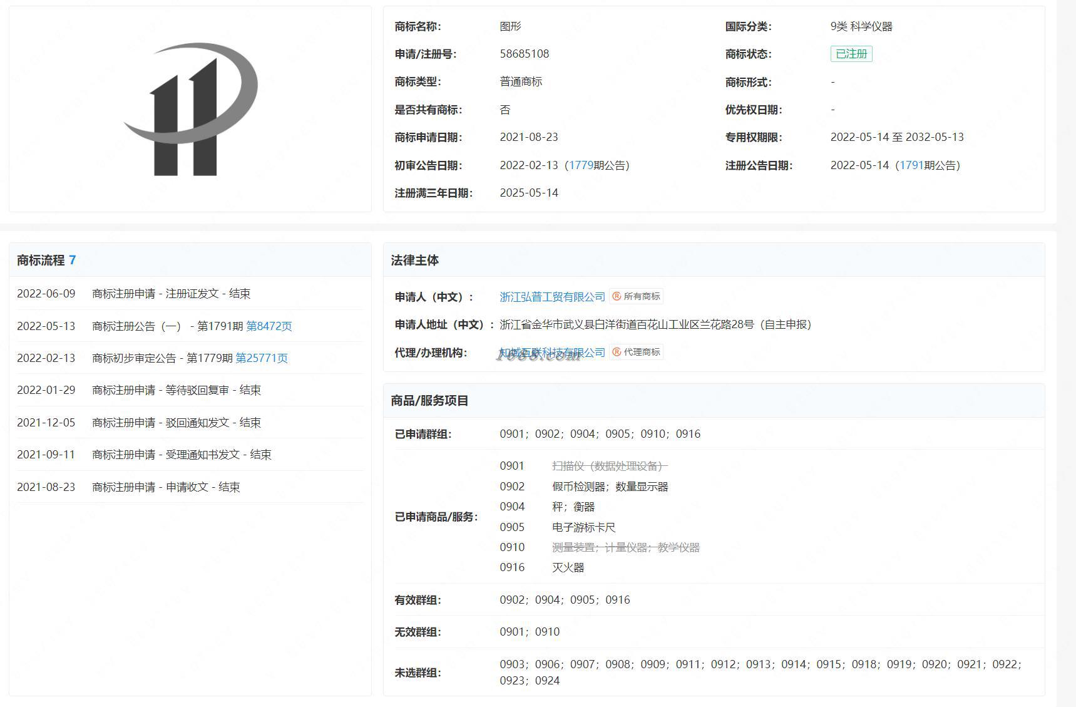Screen dimensions: 1076x707
Task: Open page link 第25771页
Action: (262, 358)
